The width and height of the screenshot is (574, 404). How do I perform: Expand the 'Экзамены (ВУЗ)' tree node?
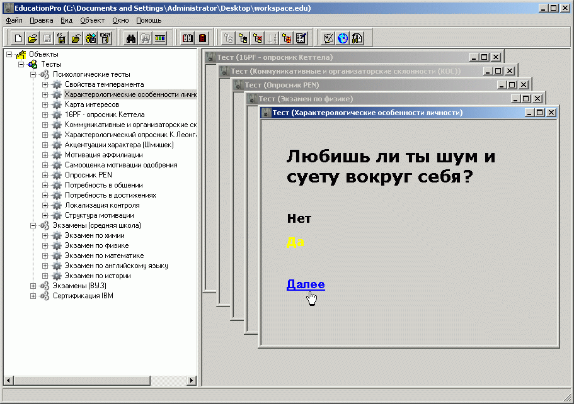[33, 286]
